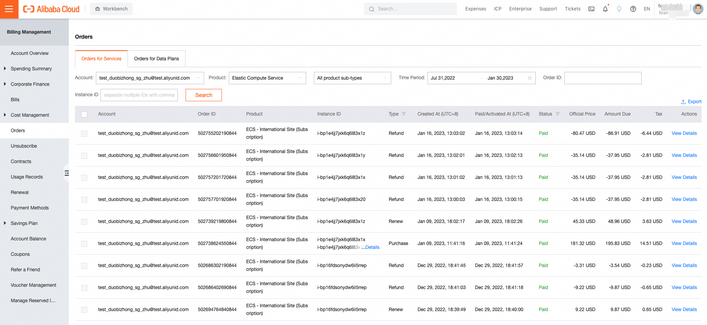The width and height of the screenshot is (707, 325).
Task: Click the lightbulb suggestions icon
Action: (x=619, y=9)
